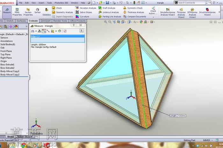Select Solid Bodies(8) in the feature tree
This screenshot has width=223, height=148.
[8, 45]
